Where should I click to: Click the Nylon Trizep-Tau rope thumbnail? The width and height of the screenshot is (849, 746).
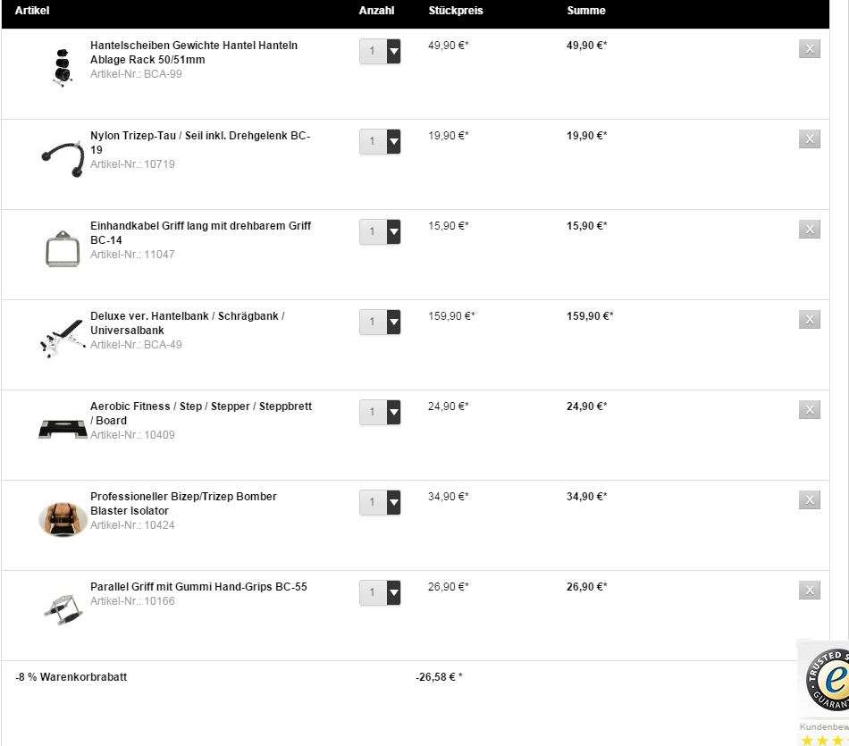(63, 159)
